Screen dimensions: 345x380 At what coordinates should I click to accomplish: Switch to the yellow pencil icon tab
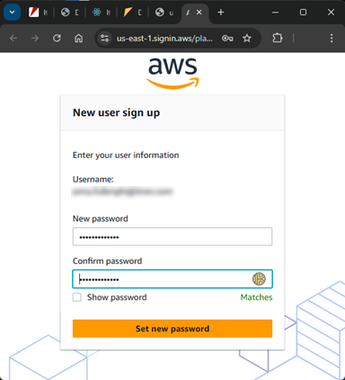(133, 13)
